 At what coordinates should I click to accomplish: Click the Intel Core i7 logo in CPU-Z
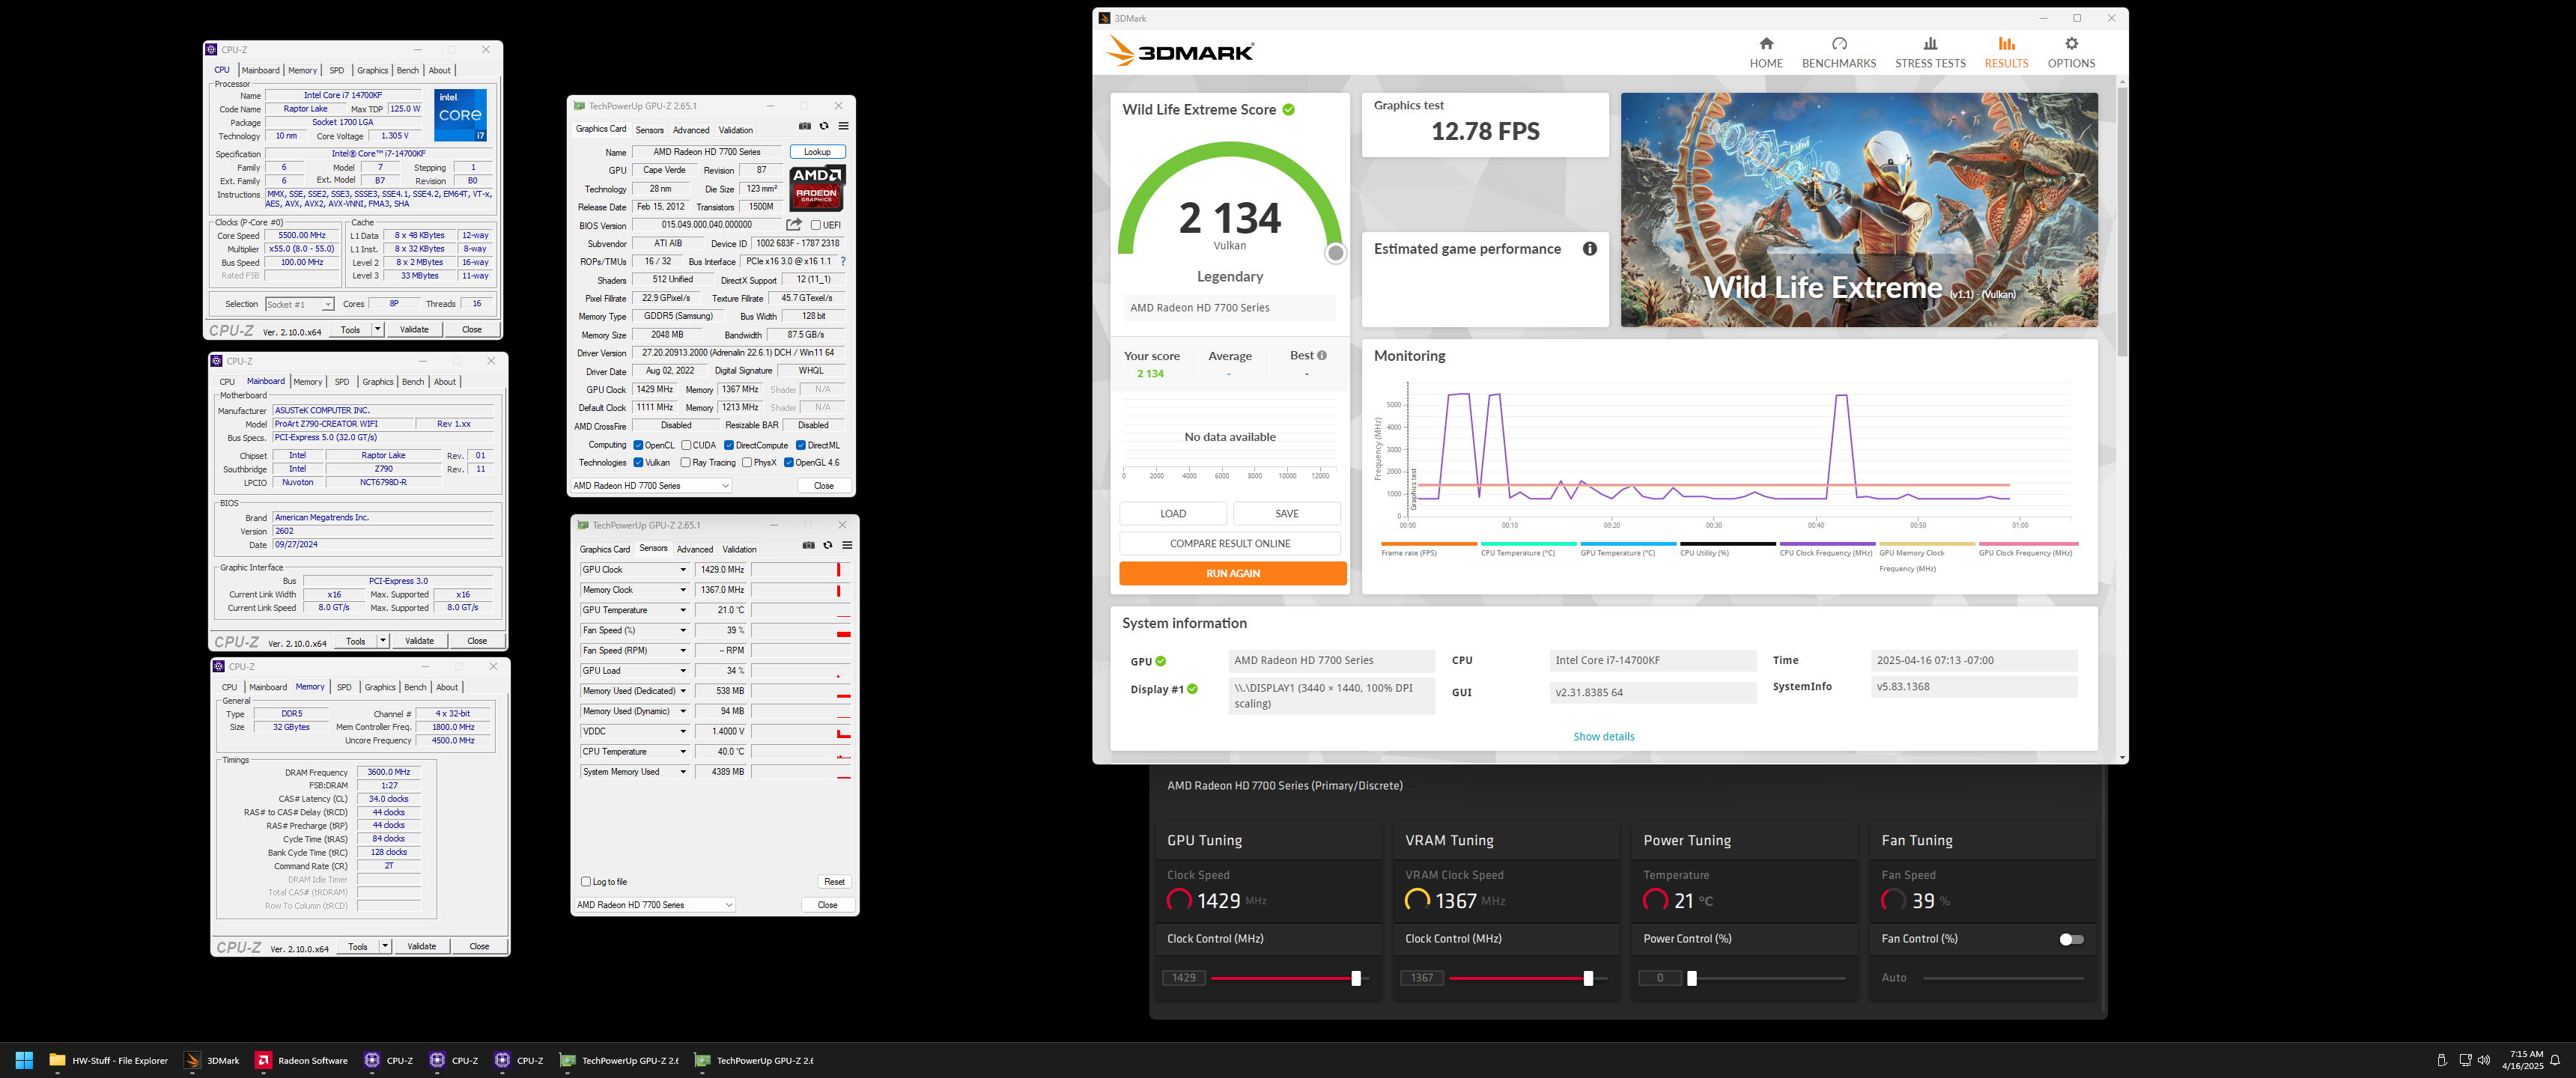[460, 115]
